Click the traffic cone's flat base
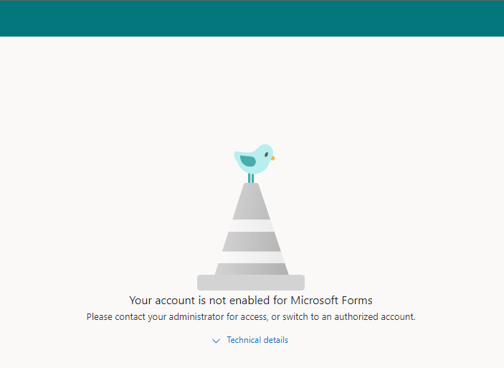The width and height of the screenshot is (504, 368). (x=251, y=283)
